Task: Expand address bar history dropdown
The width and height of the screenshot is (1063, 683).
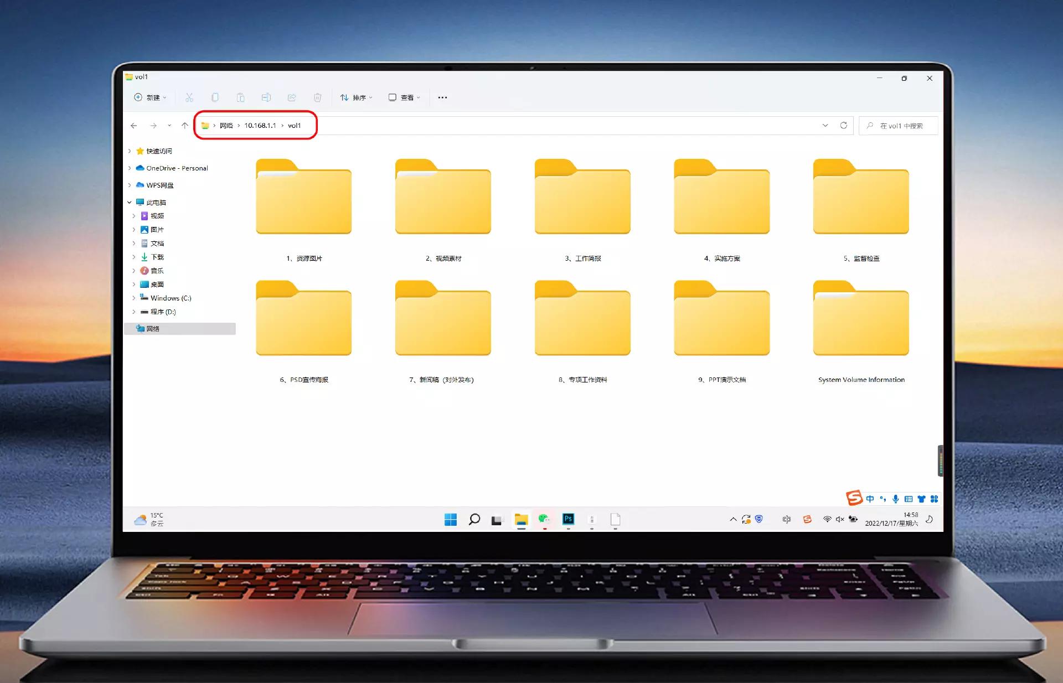Action: click(825, 126)
